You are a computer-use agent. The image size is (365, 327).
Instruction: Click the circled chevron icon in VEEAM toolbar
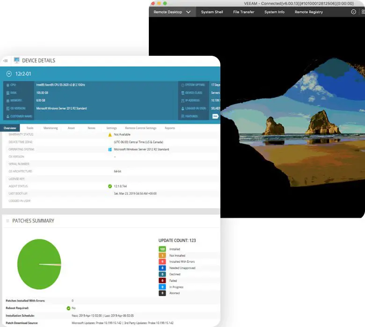[x=353, y=12]
